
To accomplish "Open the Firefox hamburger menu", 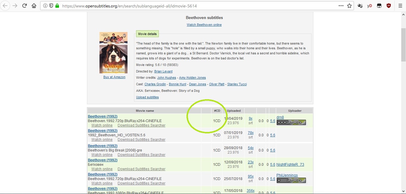I will pos(400,6).
